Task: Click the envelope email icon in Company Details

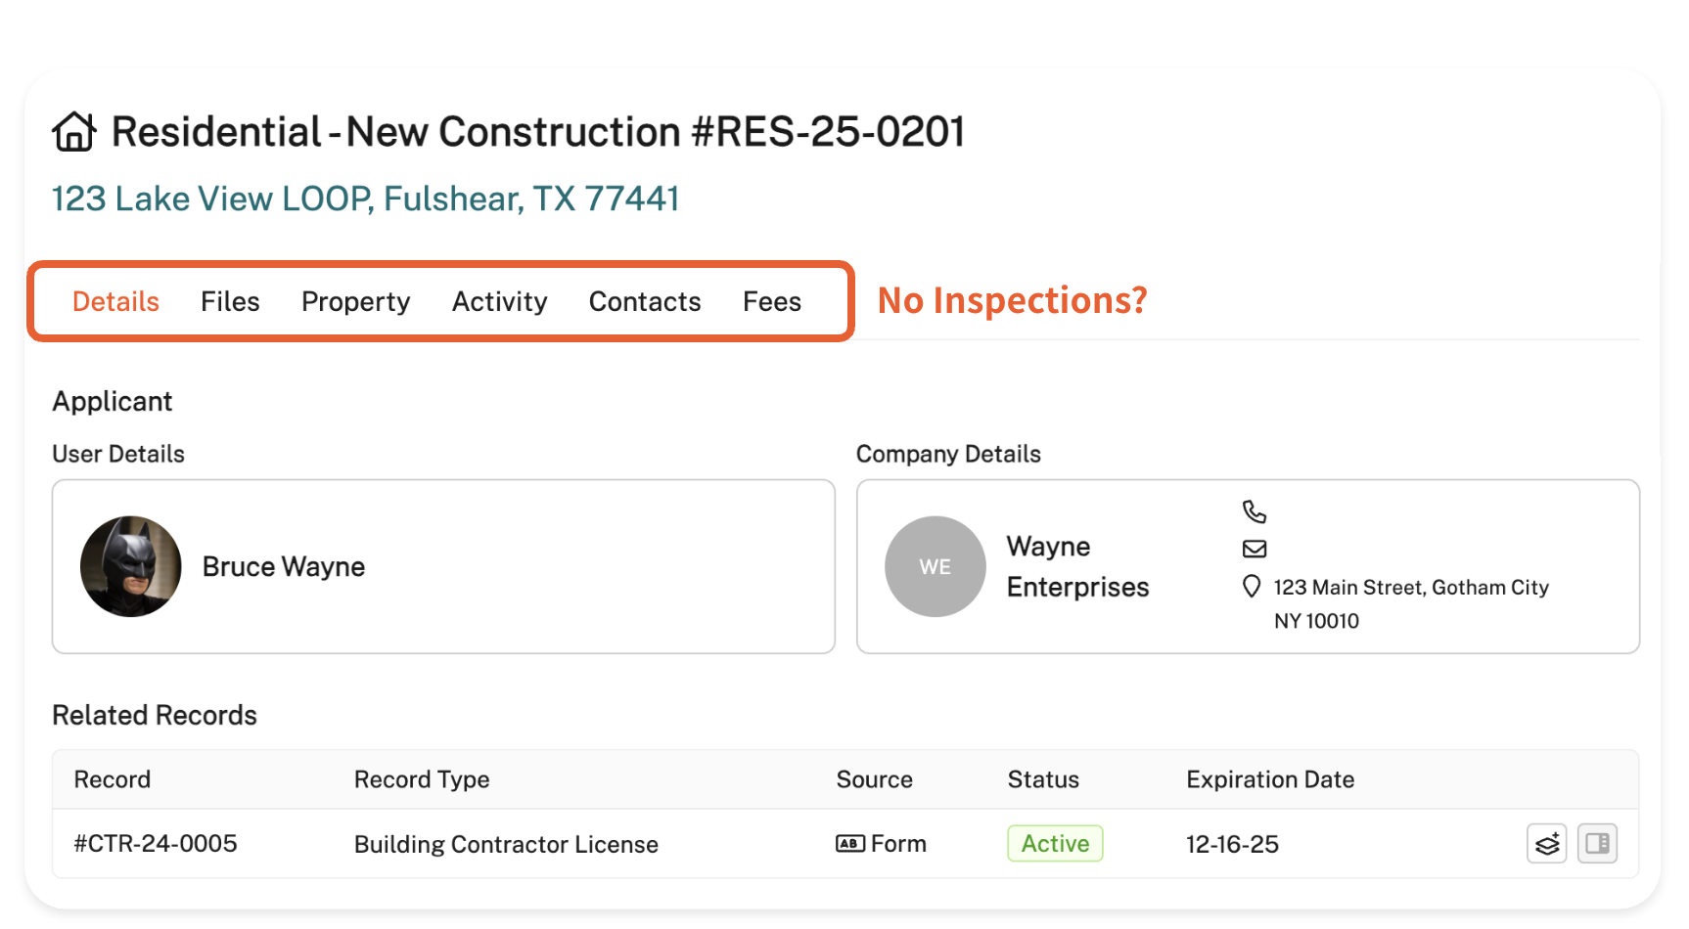Action: point(1255,549)
